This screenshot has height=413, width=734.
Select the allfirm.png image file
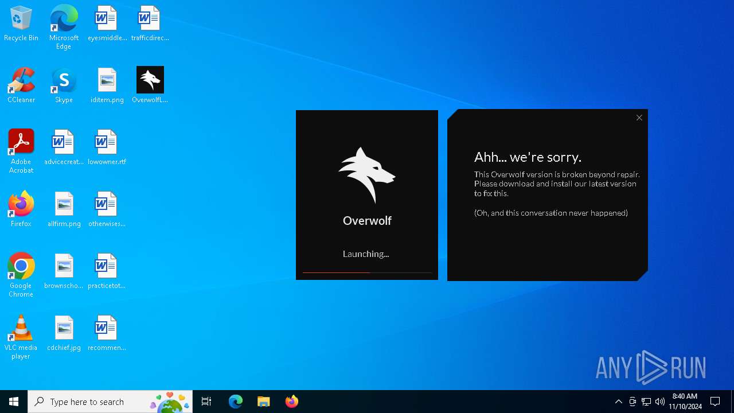64,210
